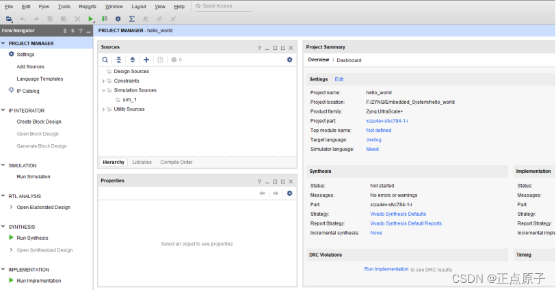The height and width of the screenshot is (291, 556).
Task: Search sources with magnifier icon
Action: 105,60
